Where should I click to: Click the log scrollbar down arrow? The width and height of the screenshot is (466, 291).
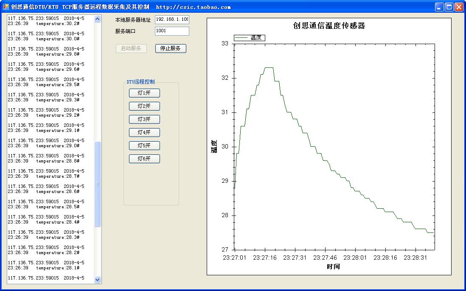(x=98, y=280)
